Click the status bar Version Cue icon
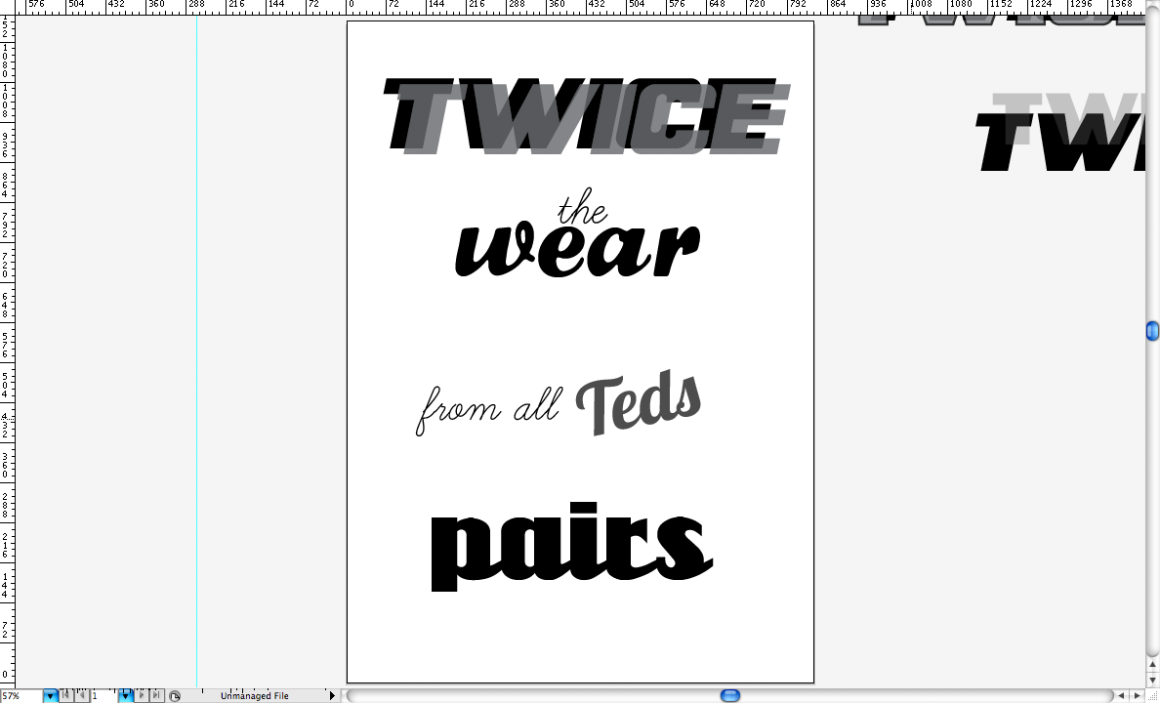This screenshot has width=1160, height=703. point(175,695)
